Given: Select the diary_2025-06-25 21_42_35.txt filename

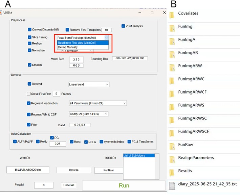Looking at the screenshot, I should point(208,184).
